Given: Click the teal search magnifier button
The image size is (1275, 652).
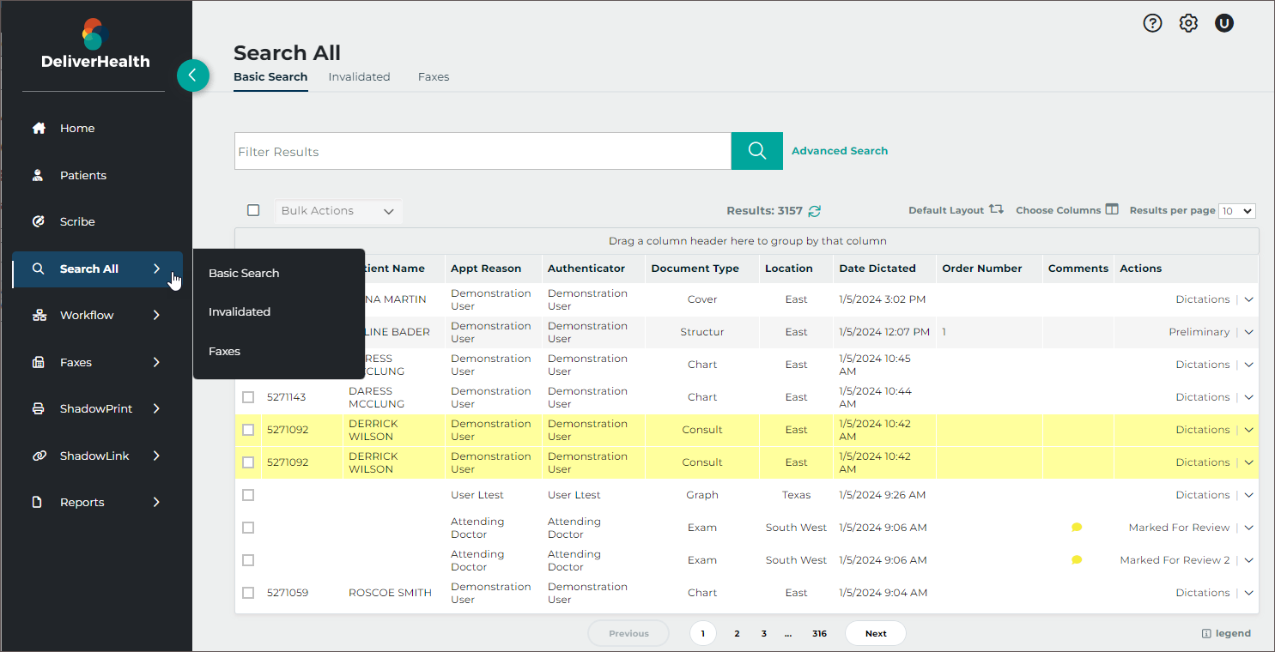Looking at the screenshot, I should tap(756, 151).
